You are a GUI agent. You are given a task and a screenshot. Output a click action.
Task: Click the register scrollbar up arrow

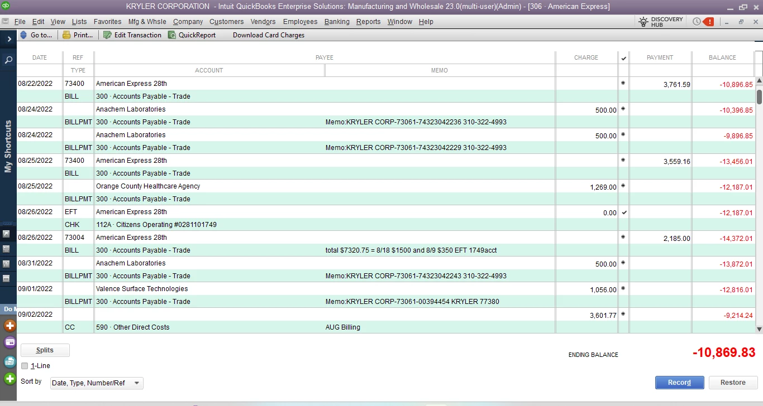tap(759, 81)
